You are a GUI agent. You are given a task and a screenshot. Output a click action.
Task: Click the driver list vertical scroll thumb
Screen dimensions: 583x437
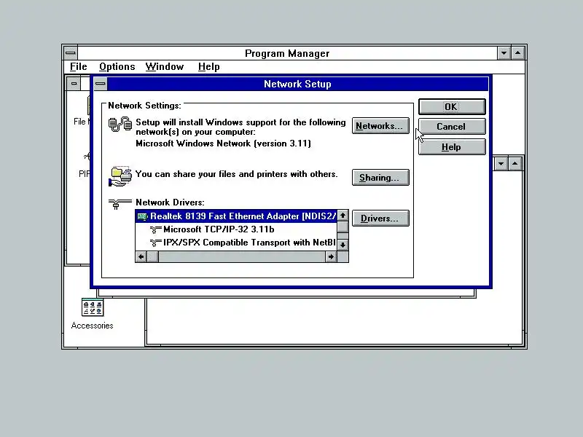343,227
